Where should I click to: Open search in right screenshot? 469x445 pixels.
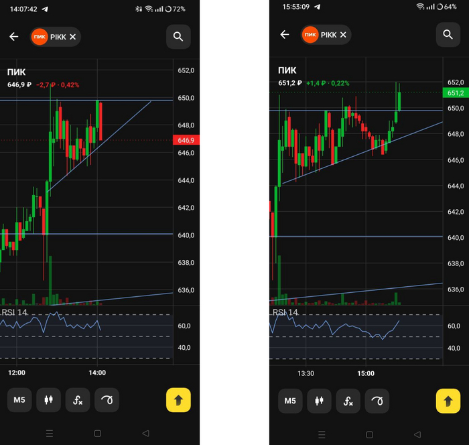point(448,35)
